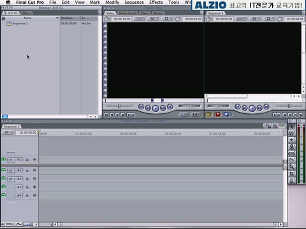This screenshot has width=306, height=229.
Task: Click the red Overwrite edit button in Canvas
Action: (x=218, y=114)
